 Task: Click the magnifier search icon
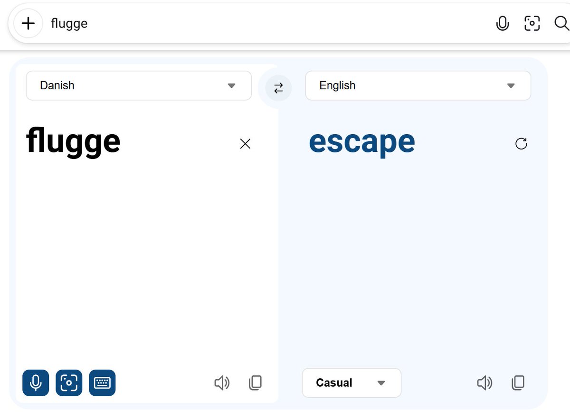click(x=561, y=23)
